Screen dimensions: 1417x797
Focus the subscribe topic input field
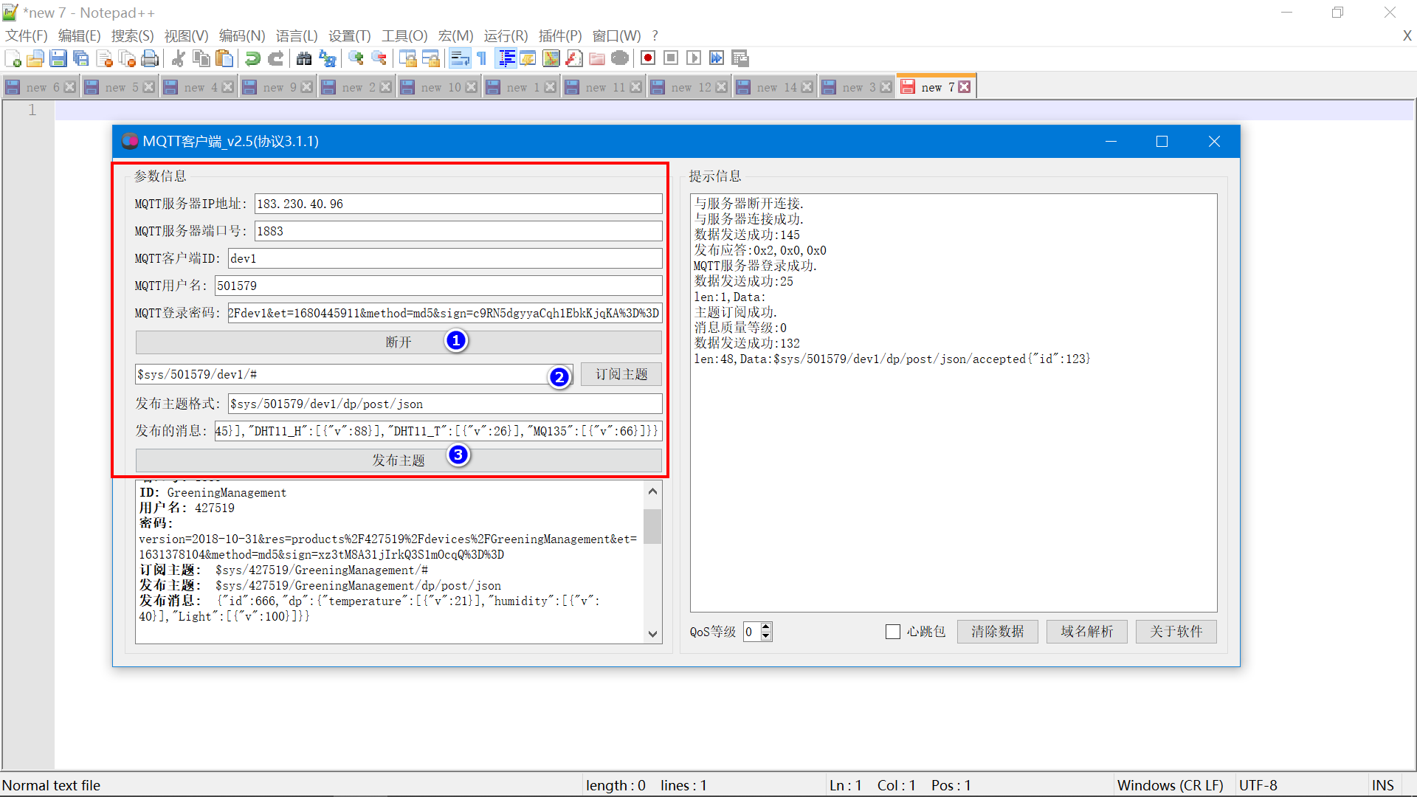(x=354, y=374)
